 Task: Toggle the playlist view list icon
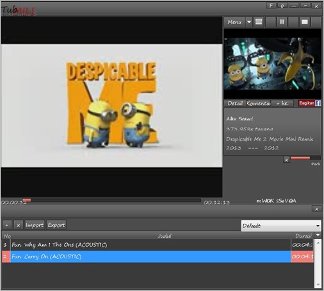pyautogui.click(x=259, y=22)
